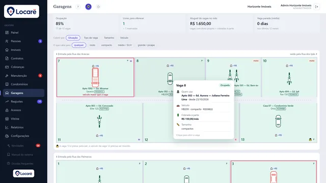
Task: Click the house +R$ badge in spot 10
Action: click(x=289, y=66)
